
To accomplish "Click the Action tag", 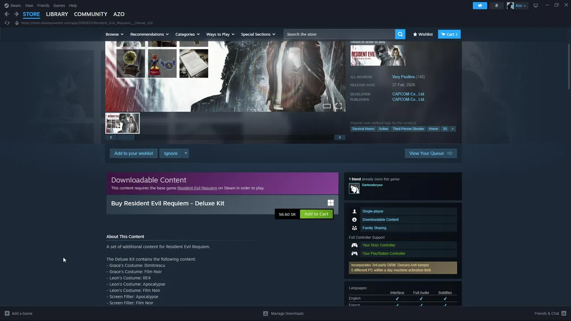I will pos(384,129).
